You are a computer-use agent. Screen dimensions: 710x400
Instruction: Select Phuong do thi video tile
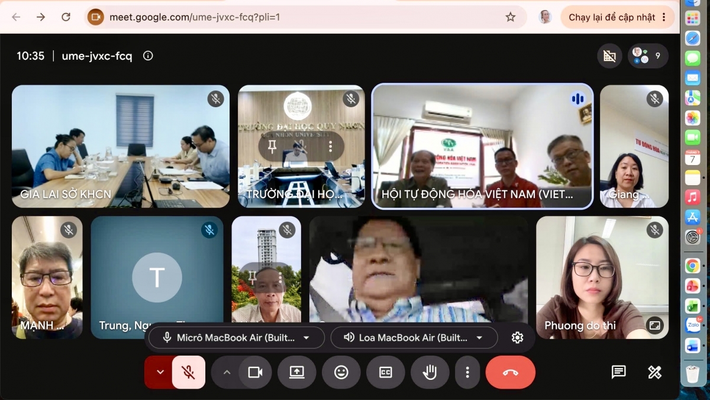[602, 278]
